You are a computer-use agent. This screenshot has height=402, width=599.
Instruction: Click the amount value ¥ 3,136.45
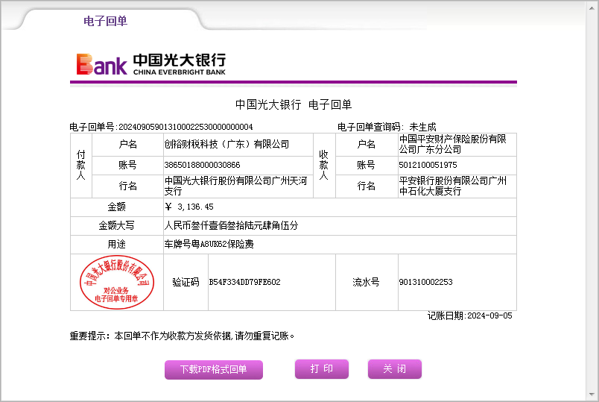(x=189, y=207)
